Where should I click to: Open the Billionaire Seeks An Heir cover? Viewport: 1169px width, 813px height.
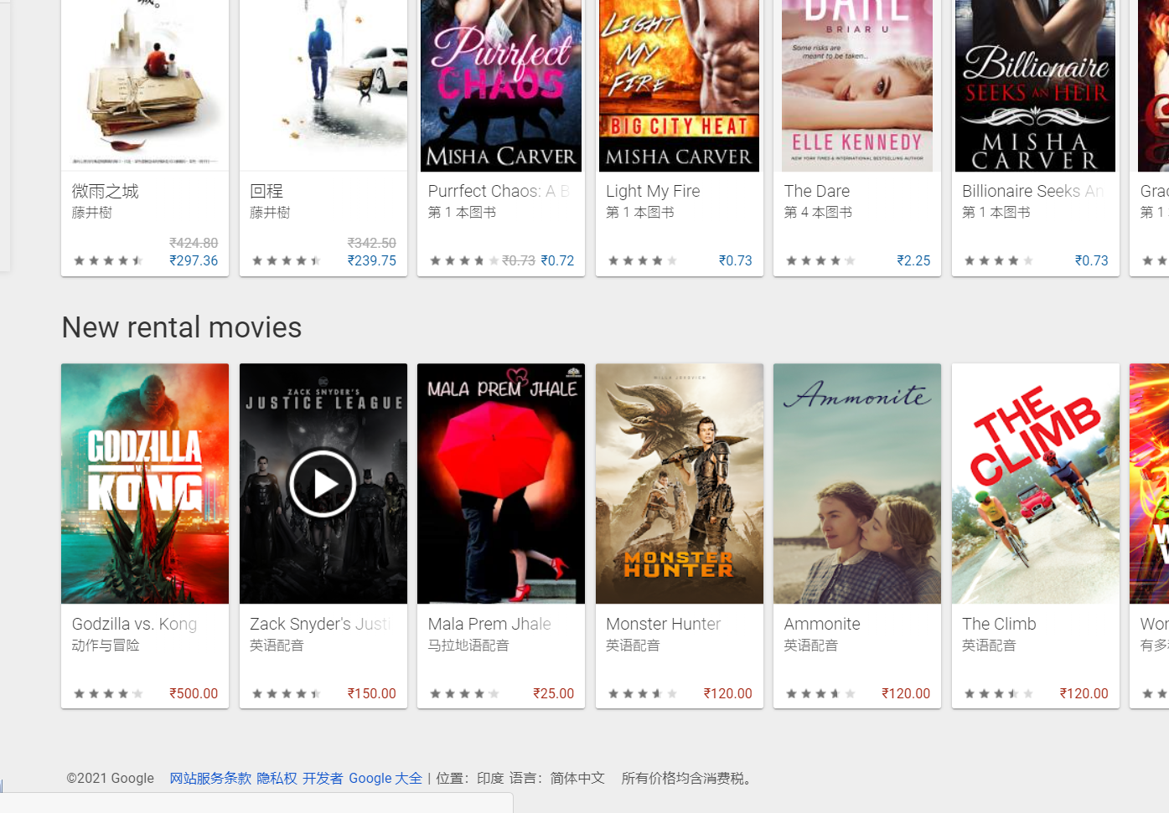tap(1036, 85)
